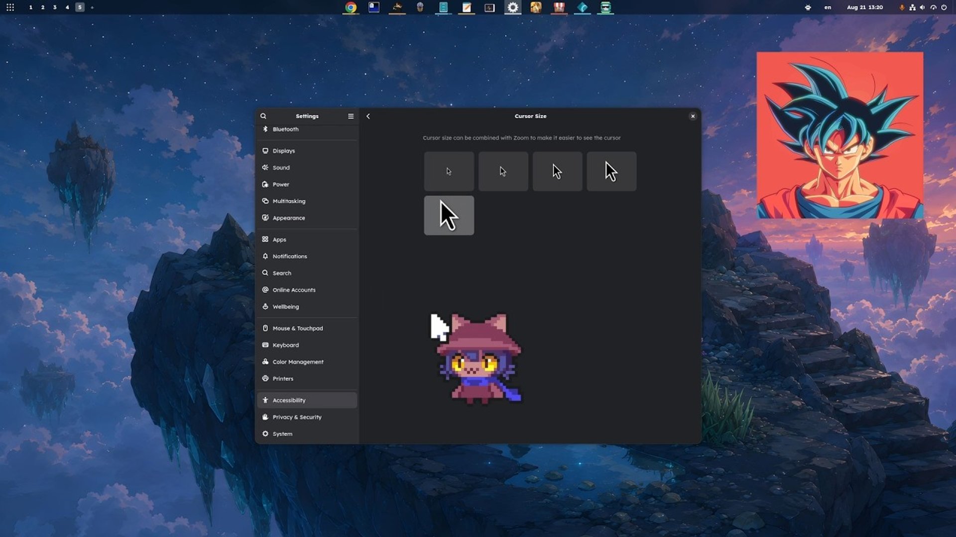Open the teal notebook app icon
The image size is (956, 537).
(443, 7)
